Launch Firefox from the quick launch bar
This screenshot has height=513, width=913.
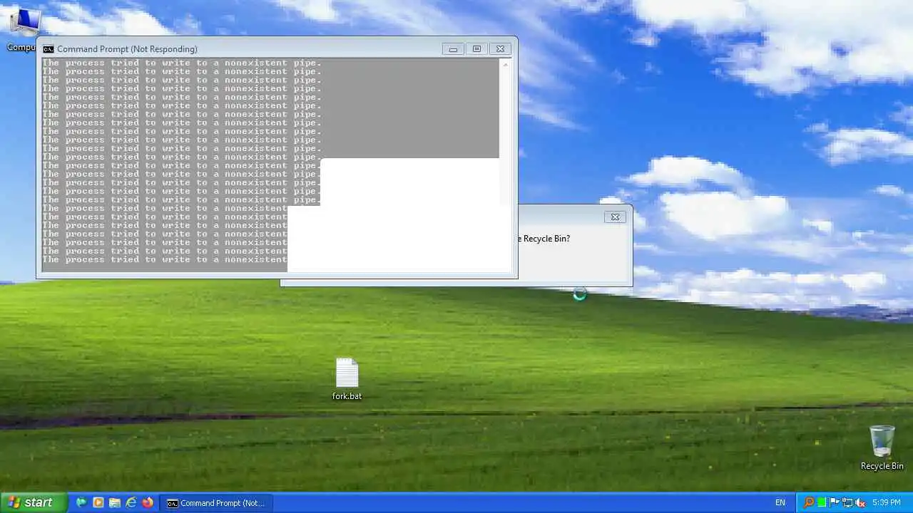point(148,502)
